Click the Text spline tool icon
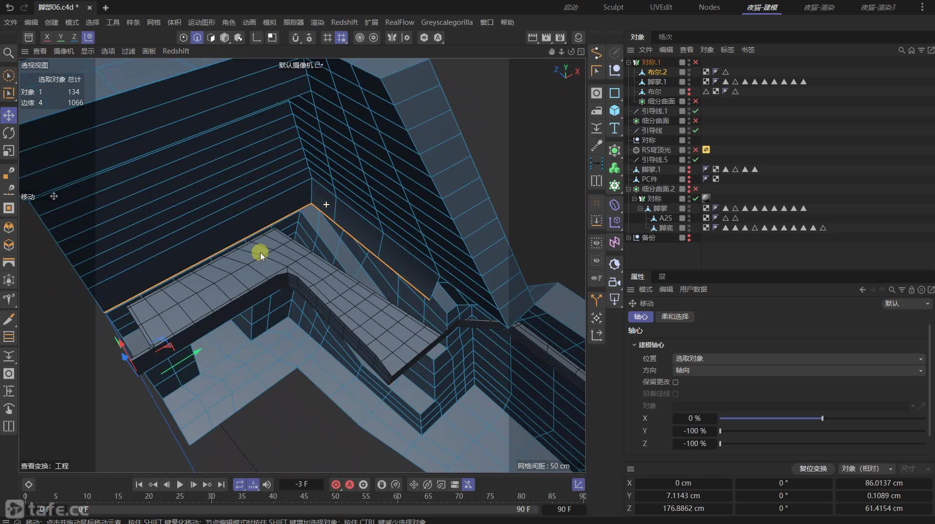The width and height of the screenshot is (935, 524). tap(615, 128)
